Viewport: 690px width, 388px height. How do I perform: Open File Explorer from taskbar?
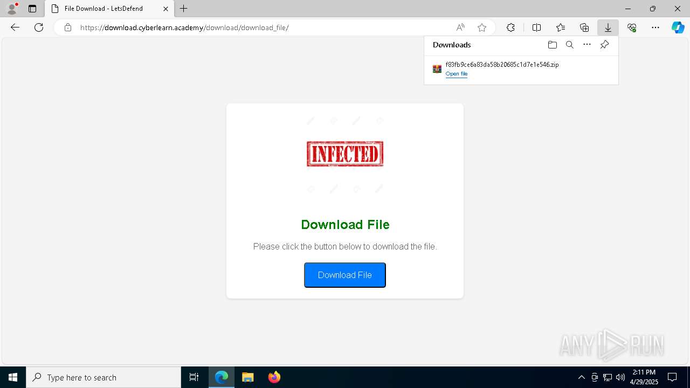tap(248, 377)
